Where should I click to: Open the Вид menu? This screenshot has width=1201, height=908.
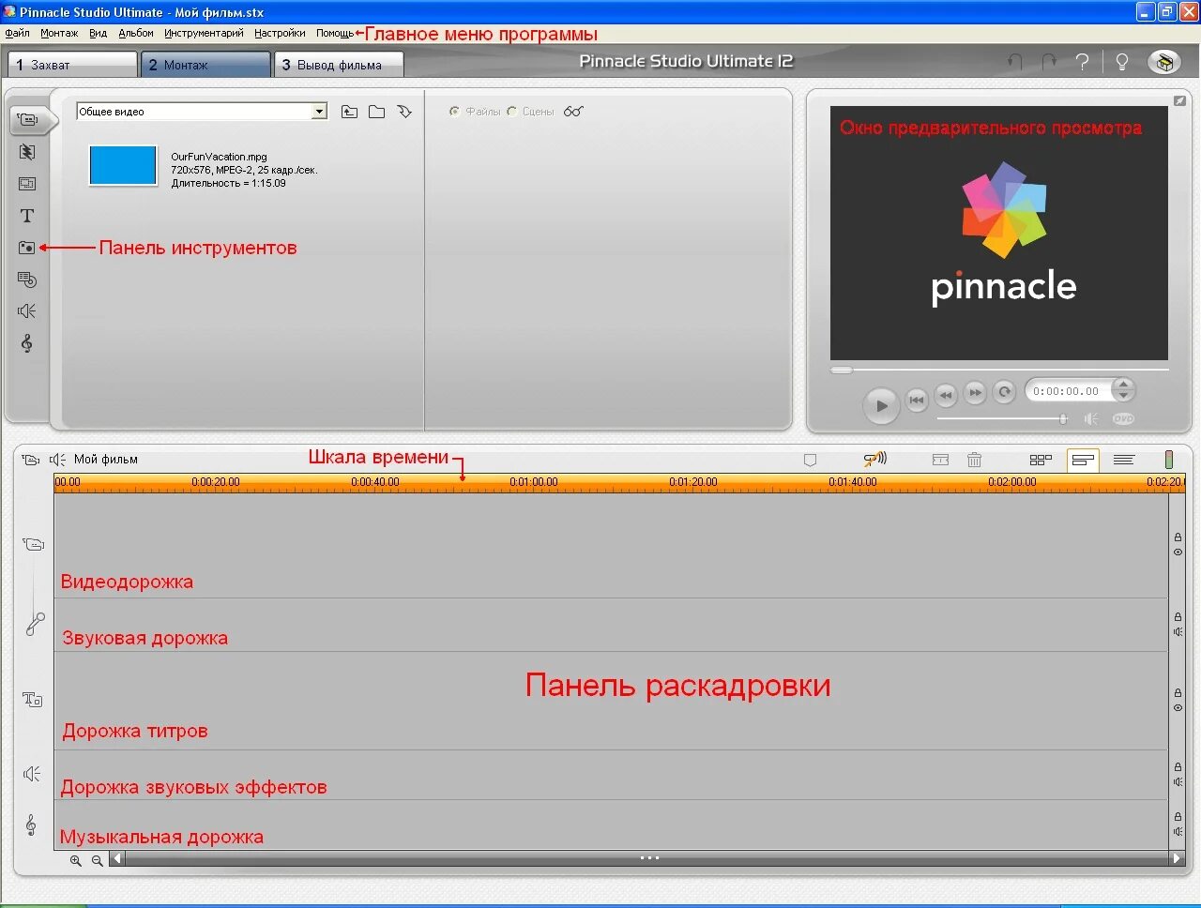pyautogui.click(x=98, y=33)
